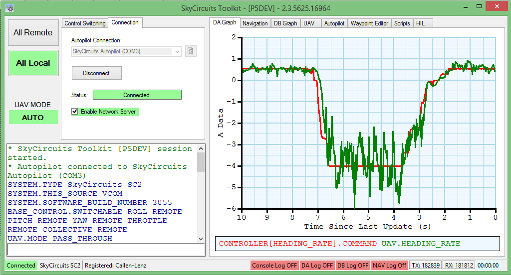Switch to Waypoint Editor tab
Viewport: 511px width, 275px height.
click(369, 23)
